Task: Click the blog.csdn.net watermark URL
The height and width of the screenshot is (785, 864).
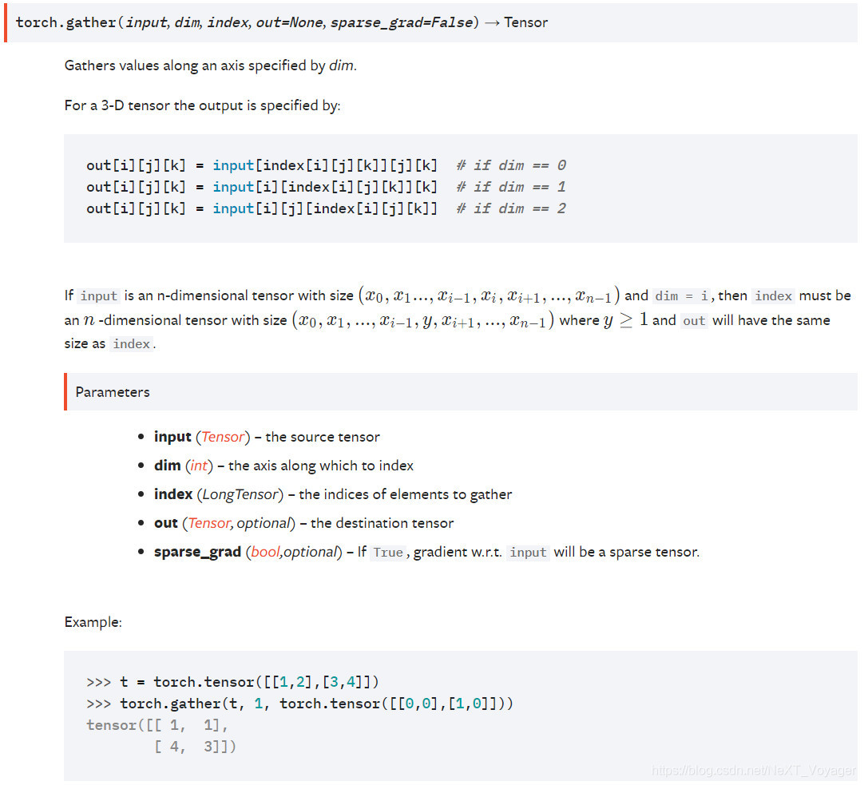Action: (753, 771)
